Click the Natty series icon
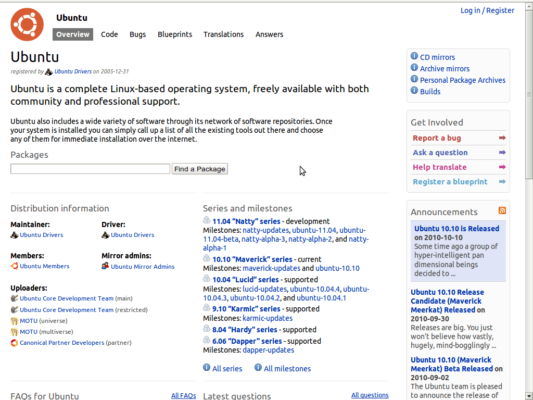Viewport: 533px width, 400px height. 207,220
